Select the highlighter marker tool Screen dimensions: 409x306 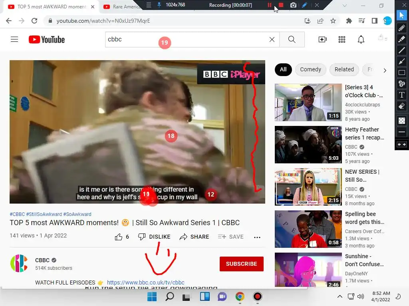(x=402, y=39)
